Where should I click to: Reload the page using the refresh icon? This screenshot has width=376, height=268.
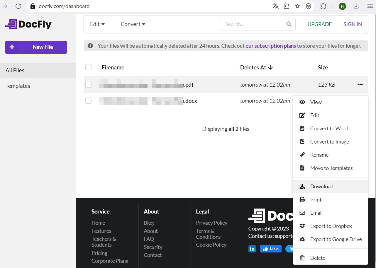click(x=18, y=6)
